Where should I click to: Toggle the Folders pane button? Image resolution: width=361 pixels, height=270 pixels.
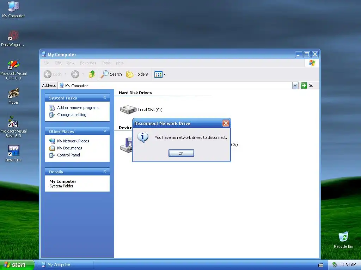[x=137, y=74]
